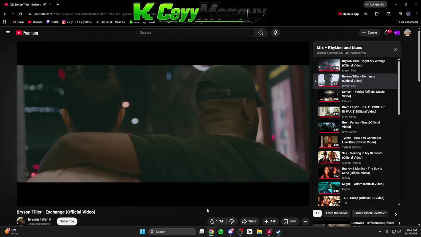Open the Twitch bookmark
Screen dimensions: 421x237
52,22
